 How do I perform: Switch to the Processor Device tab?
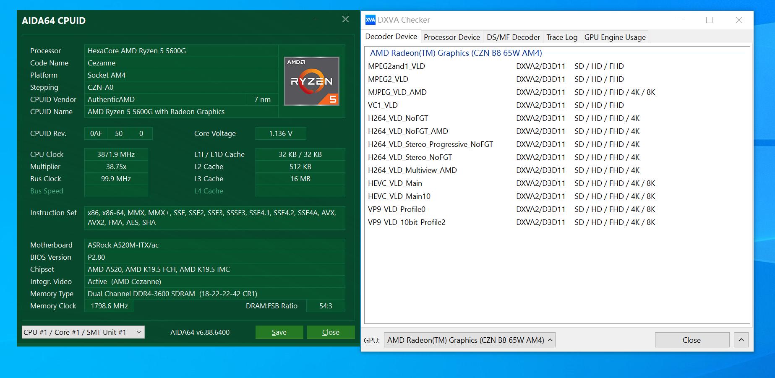click(451, 37)
